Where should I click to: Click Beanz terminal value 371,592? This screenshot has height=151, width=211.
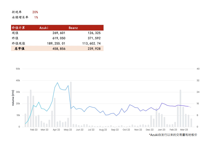(94, 38)
